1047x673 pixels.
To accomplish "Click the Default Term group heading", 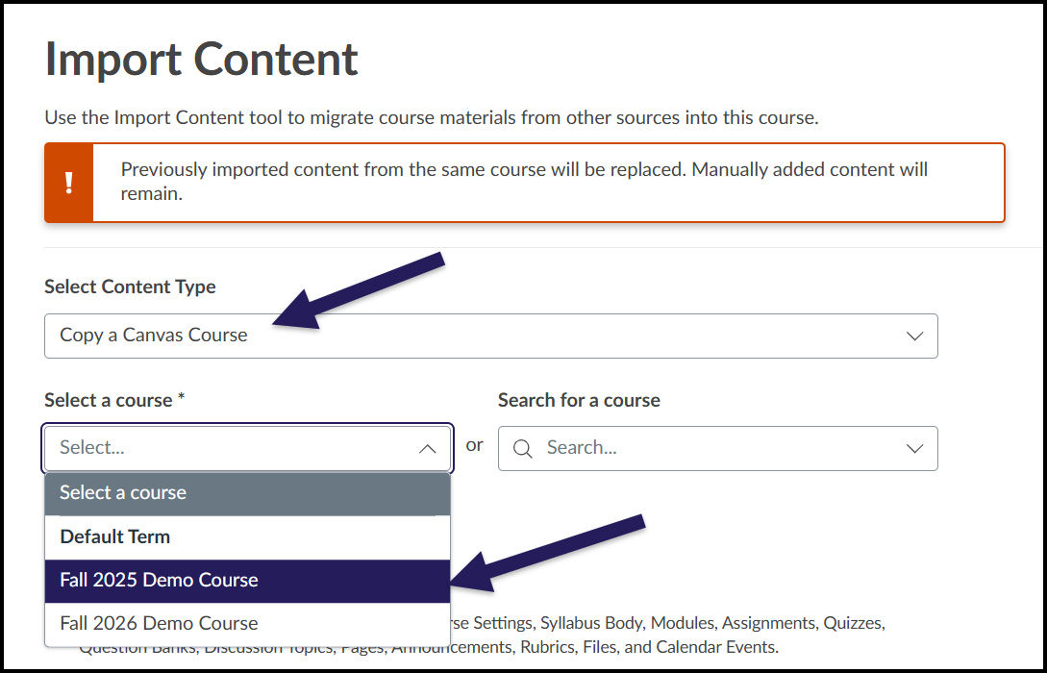I will pos(114,536).
